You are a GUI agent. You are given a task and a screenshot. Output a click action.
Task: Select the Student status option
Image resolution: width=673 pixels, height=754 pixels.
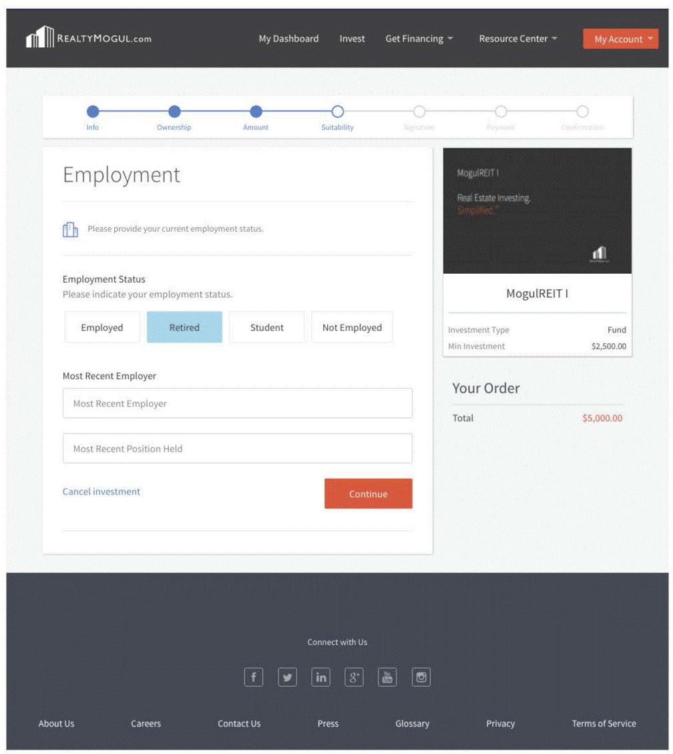click(x=266, y=327)
